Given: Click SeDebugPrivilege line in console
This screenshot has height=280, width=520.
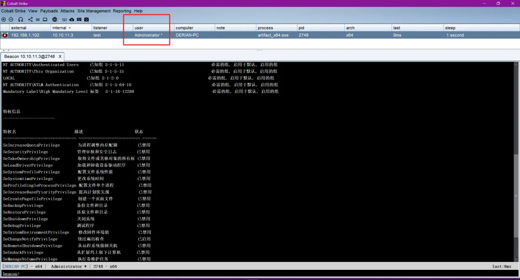Looking at the screenshot, I should click(x=76, y=226).
